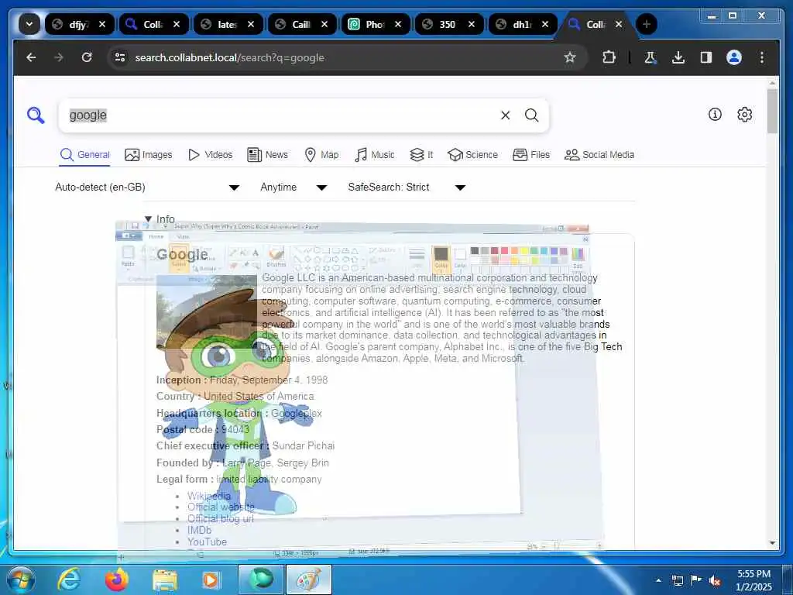Switch to the Caill browser tab
793x595 pixels.
pyautogui.click(x=300, y=24)
